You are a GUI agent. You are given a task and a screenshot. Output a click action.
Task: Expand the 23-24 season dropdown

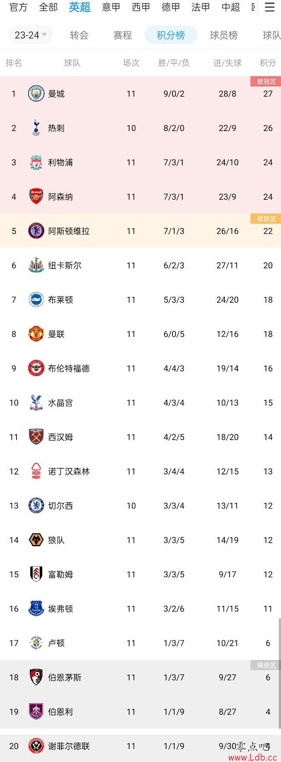click(31, 35)
